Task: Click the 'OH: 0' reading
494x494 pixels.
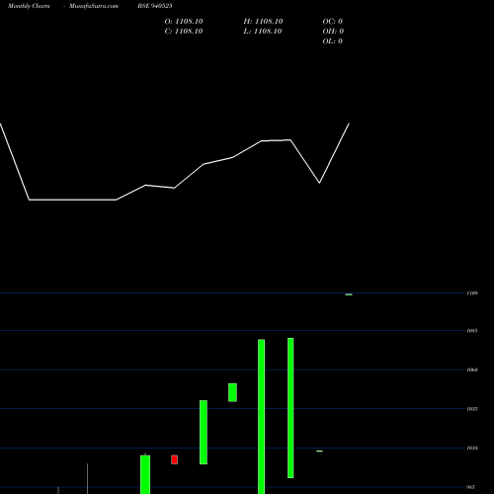Action: click(x=333, y=32)
